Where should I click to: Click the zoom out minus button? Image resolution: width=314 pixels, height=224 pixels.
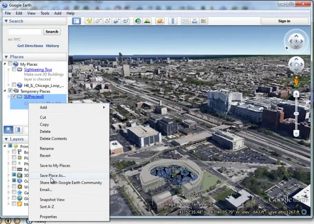(x=296, y=133)
